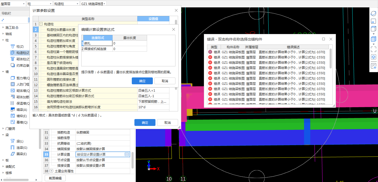Screen dimensions: 378x182
Task: Expand the 板 tree node
Action: click(3, 160)
